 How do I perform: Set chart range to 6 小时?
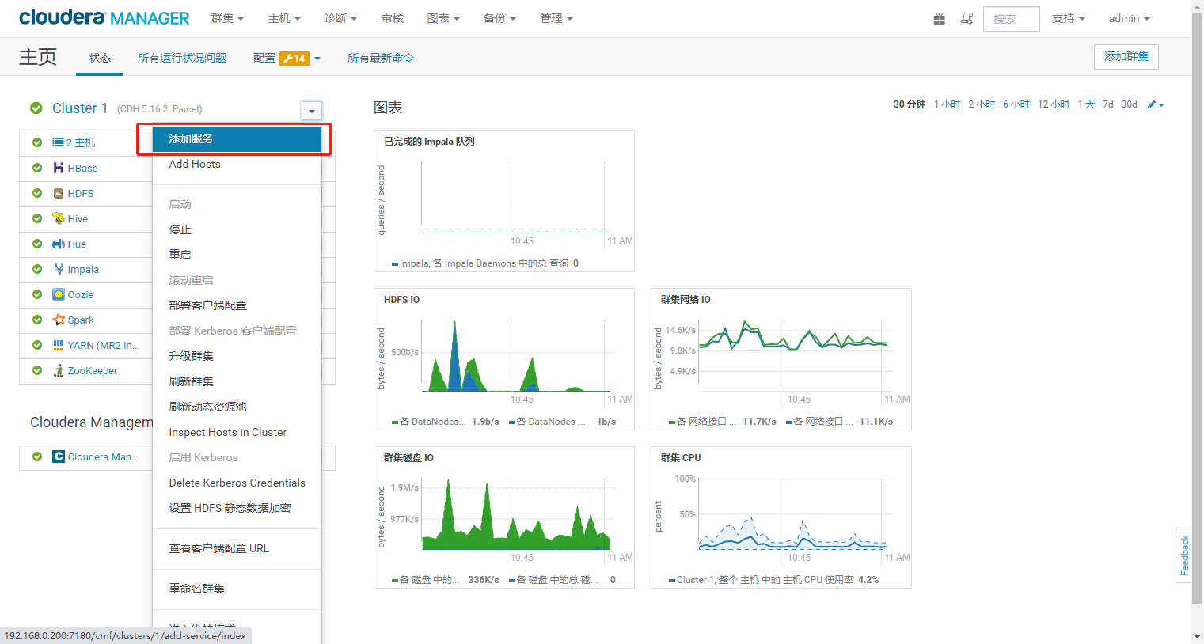coord(1016,104)
